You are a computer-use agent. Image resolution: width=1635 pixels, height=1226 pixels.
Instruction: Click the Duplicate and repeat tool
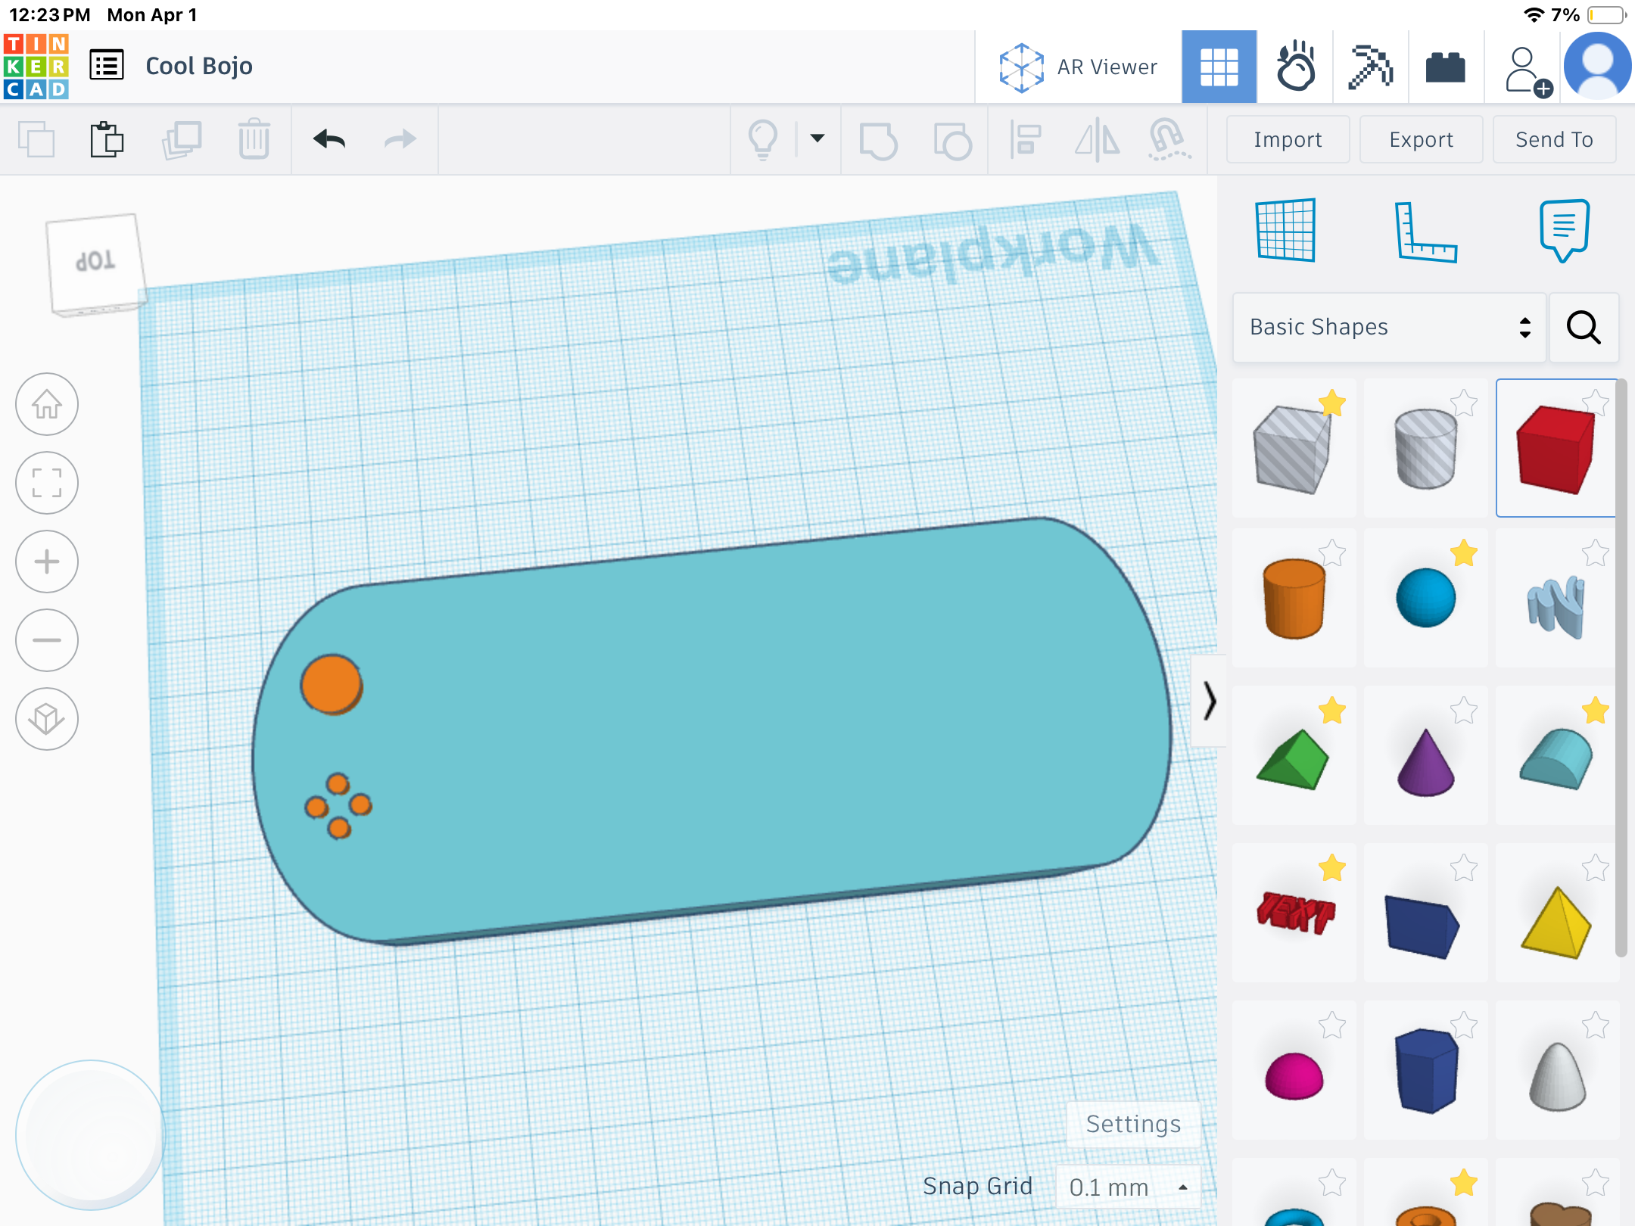pos(182,139)
